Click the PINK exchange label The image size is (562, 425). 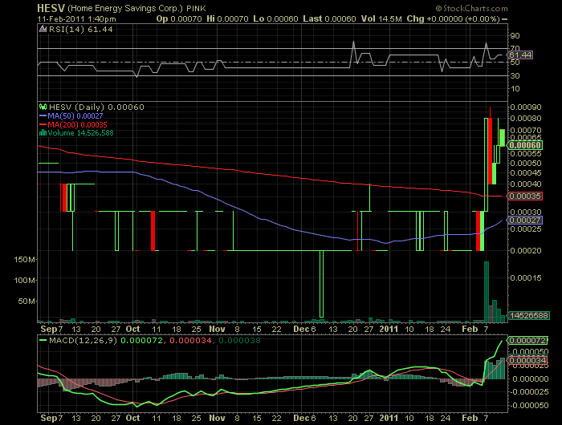[196, 8]
